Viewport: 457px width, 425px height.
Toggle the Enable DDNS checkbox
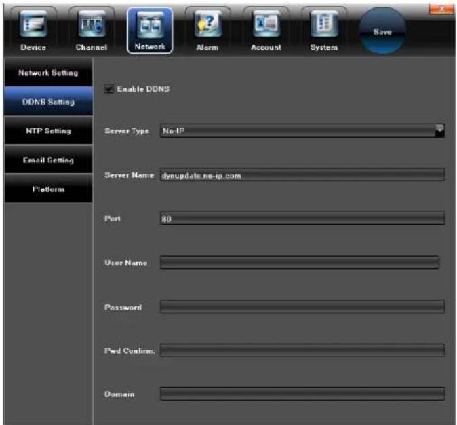[x=109, y=89]
